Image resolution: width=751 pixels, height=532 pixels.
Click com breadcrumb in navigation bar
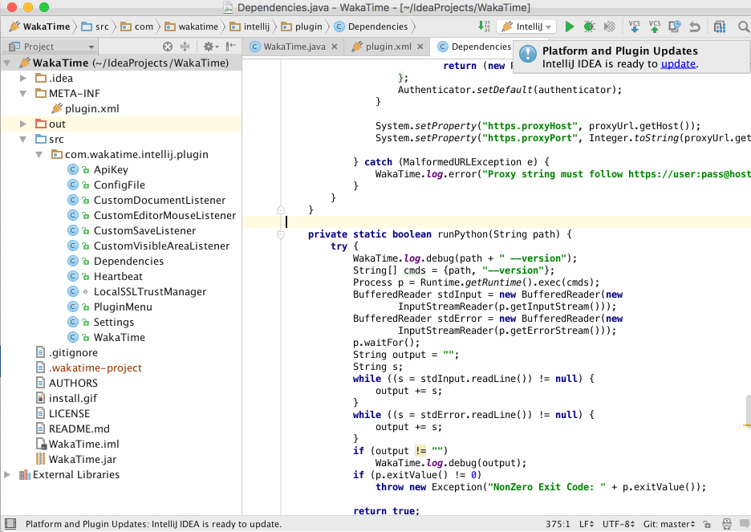(137, 26)
